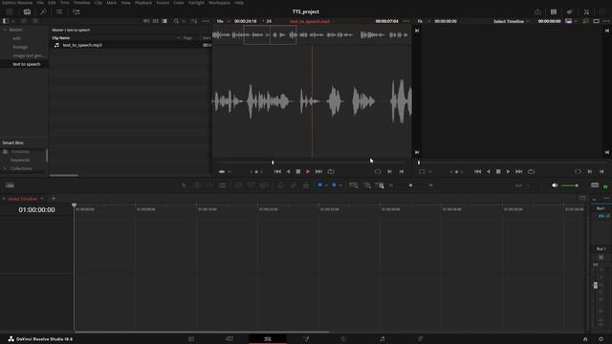The width and height of the screenshot is (612, 344).
Task: Select the Keywords smart bin
Action: click(20, 160)
